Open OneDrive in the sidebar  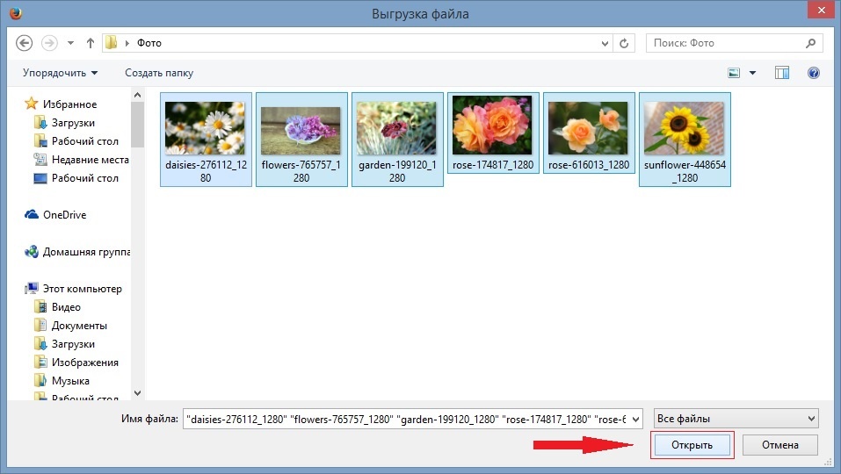(64, 215)
